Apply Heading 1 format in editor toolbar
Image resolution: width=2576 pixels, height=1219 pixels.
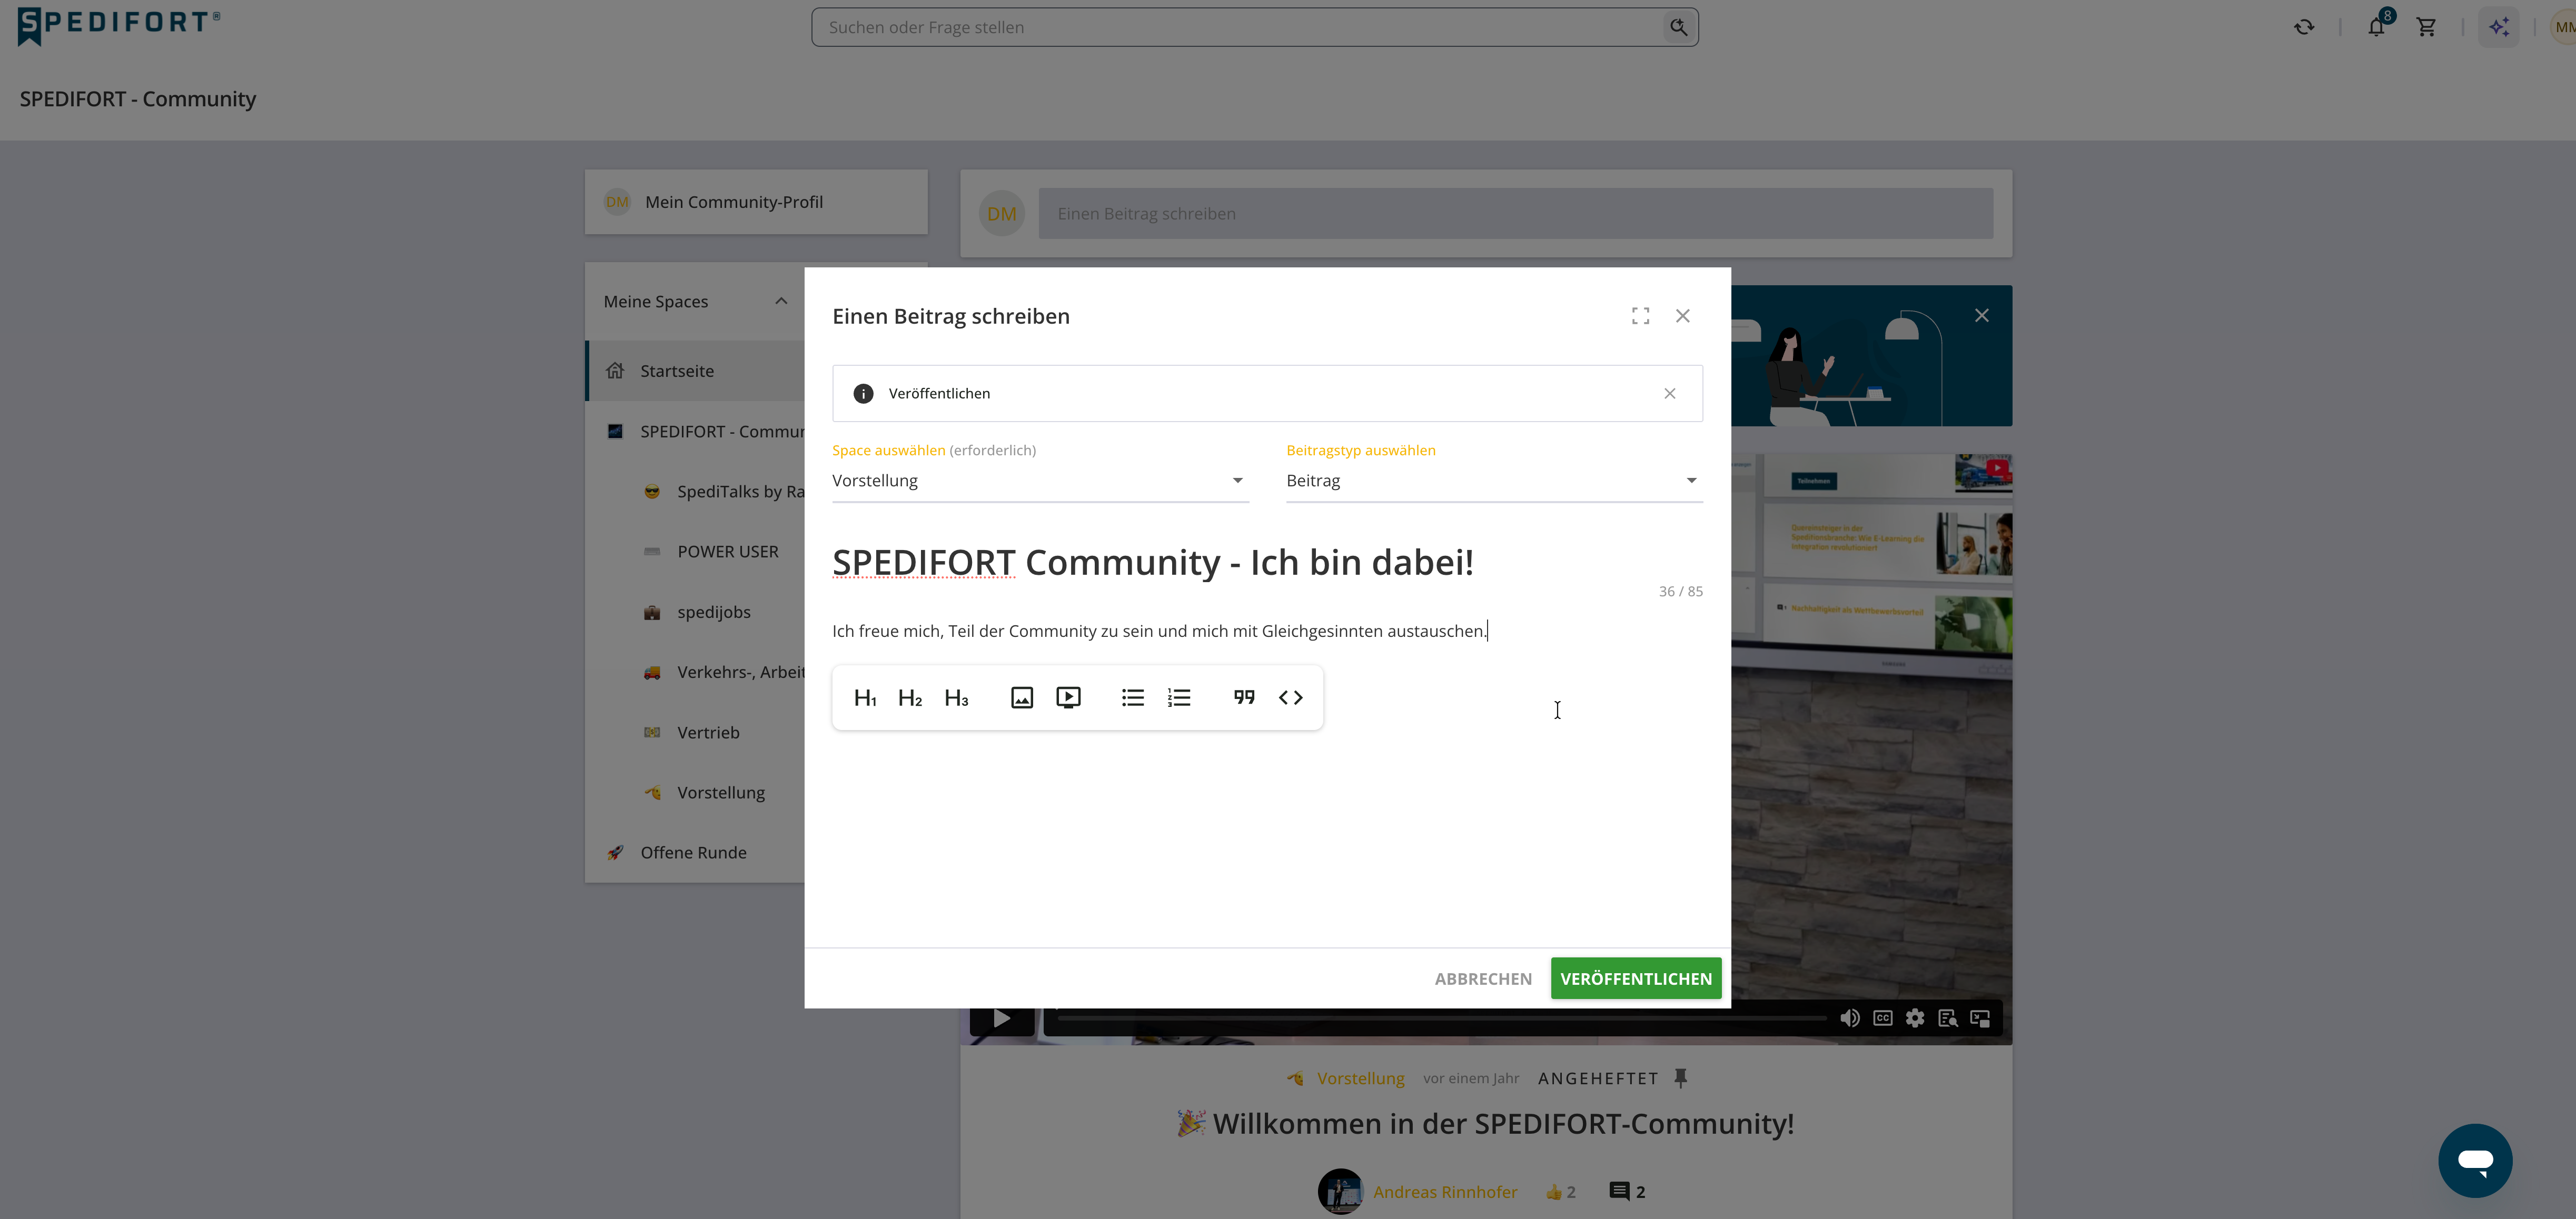[865, 697]
